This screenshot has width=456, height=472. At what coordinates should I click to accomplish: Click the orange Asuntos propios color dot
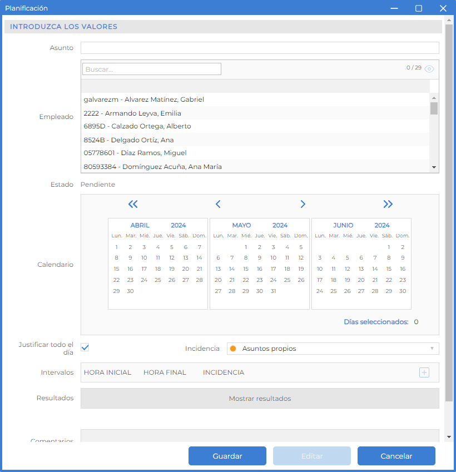coord(233,349)
